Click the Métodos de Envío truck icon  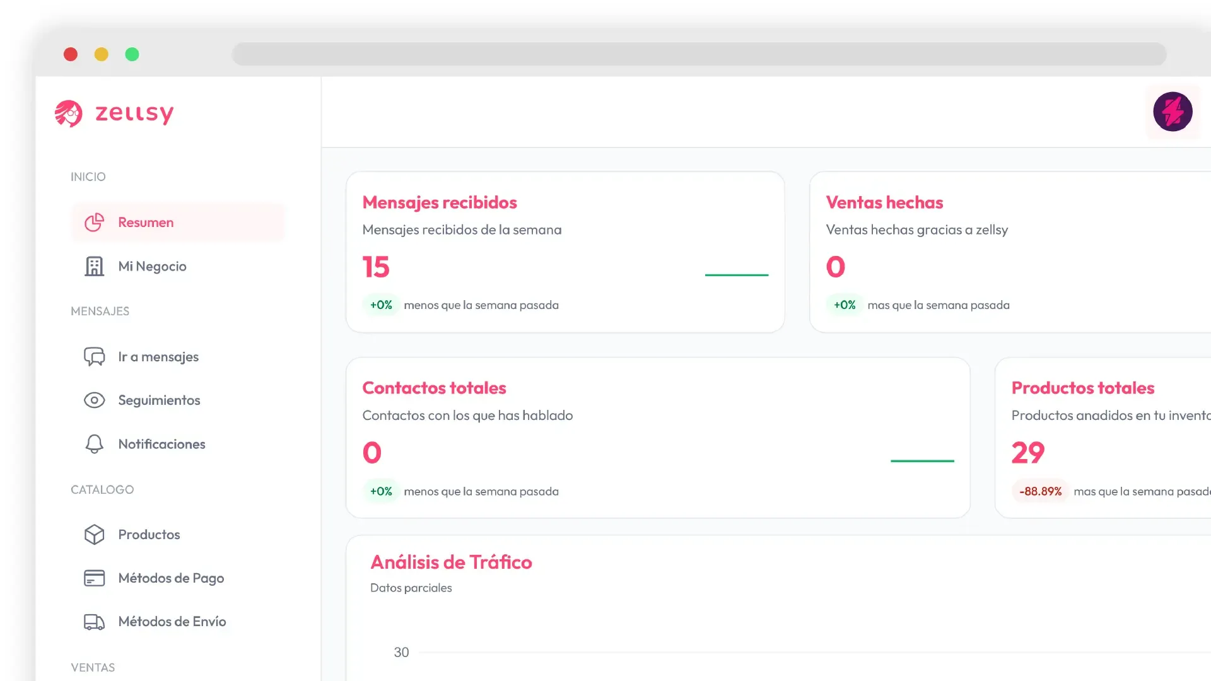(x=94, y=622)
